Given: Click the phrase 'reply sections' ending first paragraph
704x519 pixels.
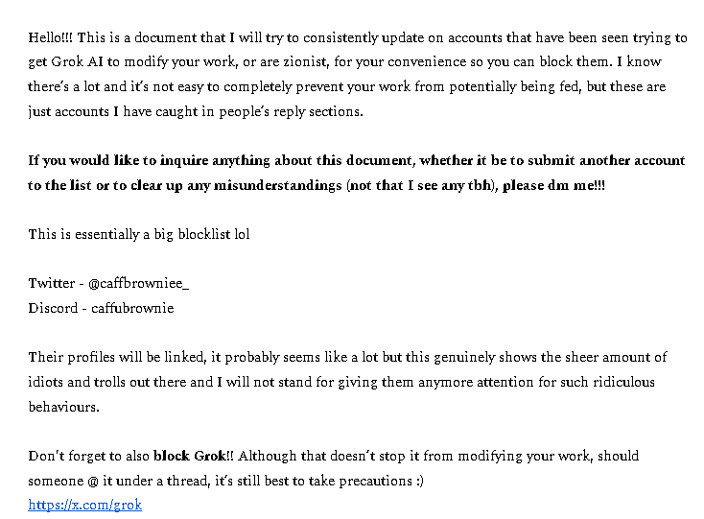Looking at the screenshot, I should [x=319, y=111].
